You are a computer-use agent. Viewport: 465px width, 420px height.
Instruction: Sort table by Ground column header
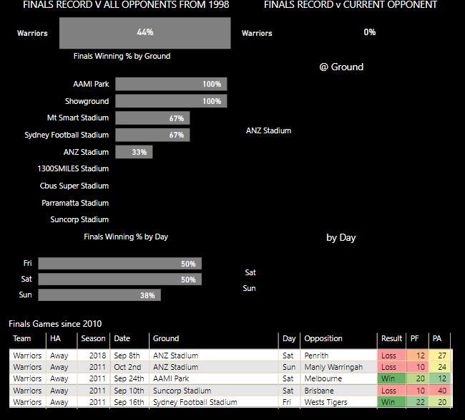(166, 338)
